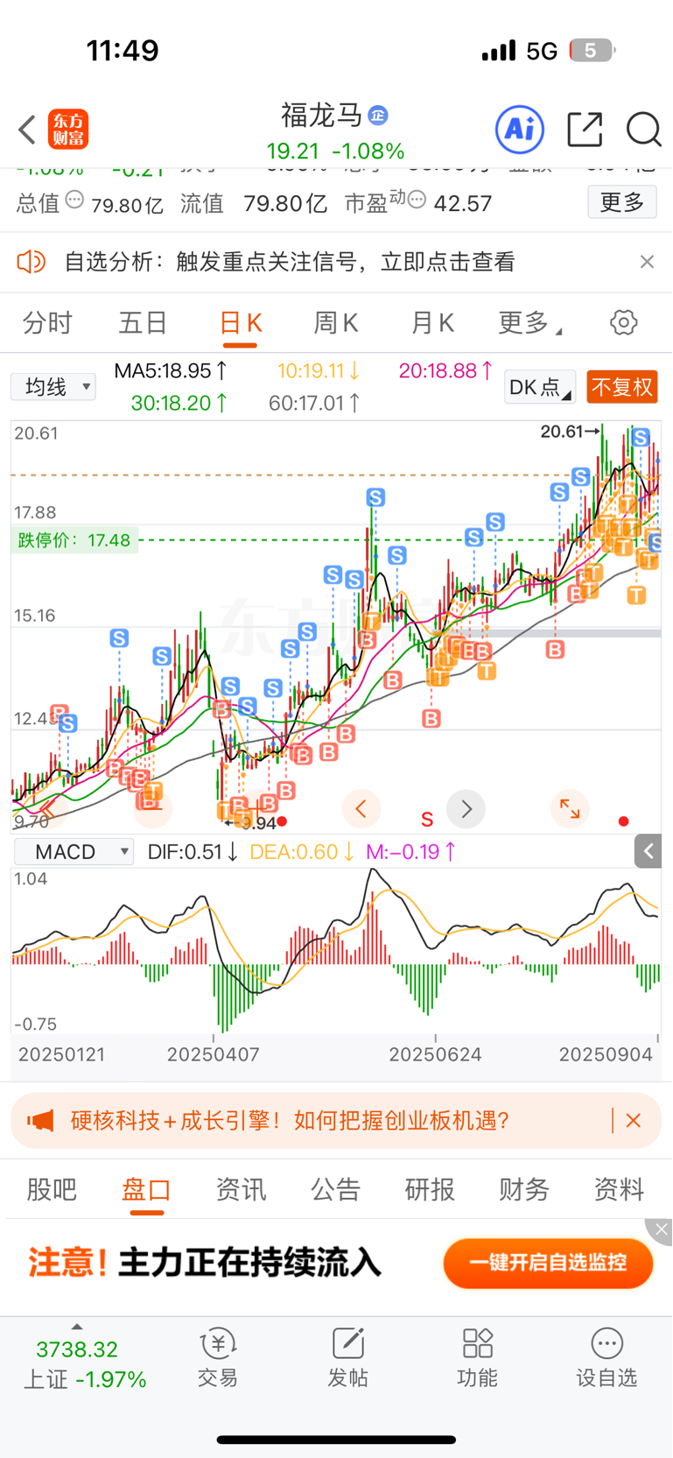Image resolution: width=673 pixels, height=1458 pixels.
Task: Expand side panel with gray left arrow
Action: [x=648, y=851]
